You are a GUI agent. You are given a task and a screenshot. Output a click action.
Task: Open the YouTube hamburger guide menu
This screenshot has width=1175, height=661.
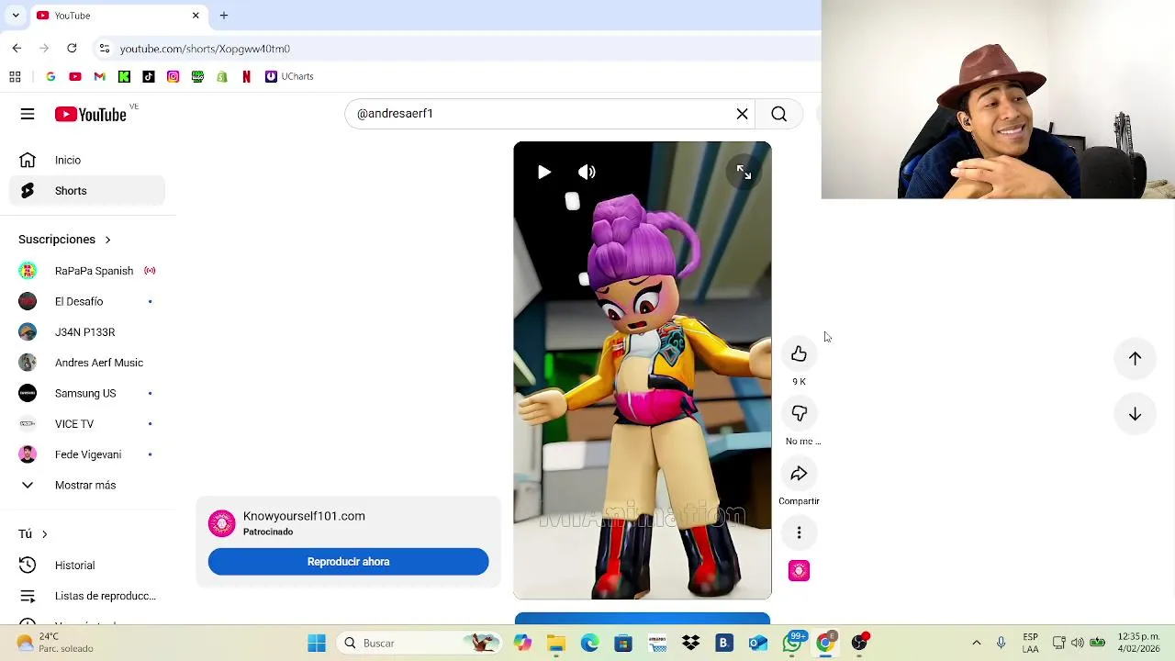pyautogui.click(x=28, y=114)
